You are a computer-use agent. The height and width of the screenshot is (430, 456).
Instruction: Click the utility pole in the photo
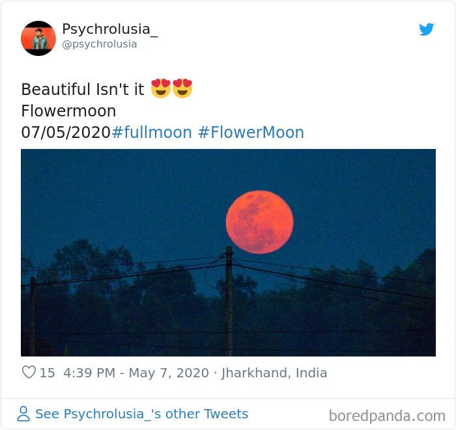pyautogui.click(x=229, y=301)
